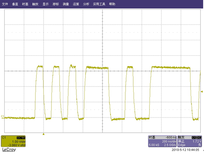Image resolution: width=204 pixels, height=154 pixels.
Task: Click the 2010-5-12 date and time readout
Action: tap(185, 150)
